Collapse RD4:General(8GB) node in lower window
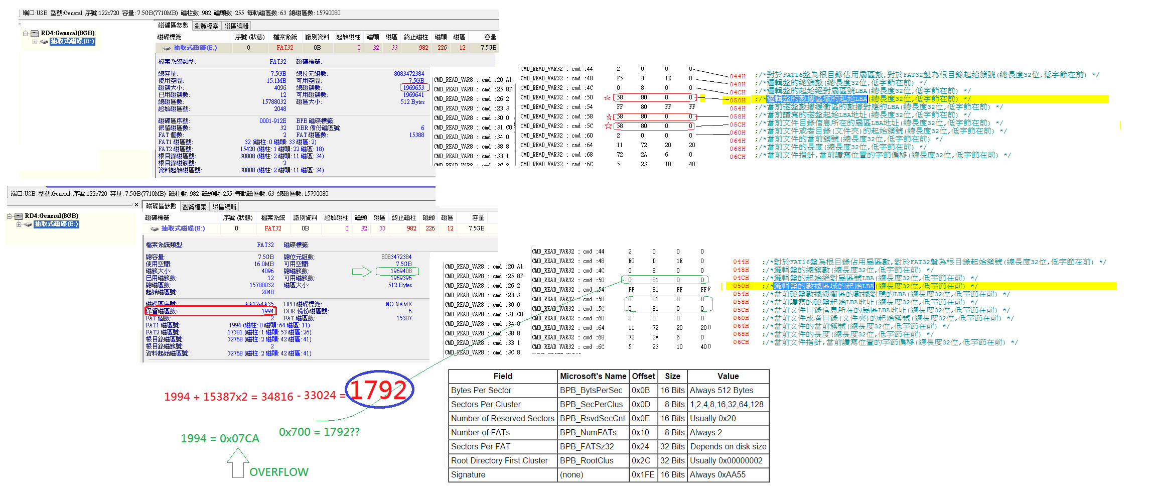This screenshot has height=491, width=1151. [9, 216]
